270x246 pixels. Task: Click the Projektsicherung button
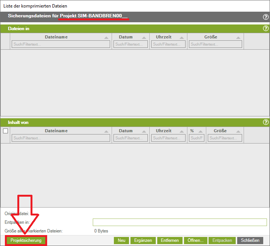26,240
